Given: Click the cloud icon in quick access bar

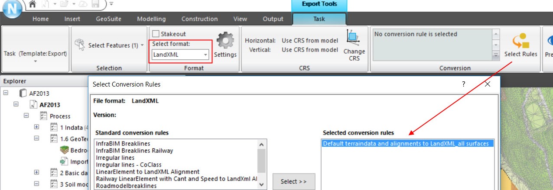Looking at the screenshot, I should point(83,4).
